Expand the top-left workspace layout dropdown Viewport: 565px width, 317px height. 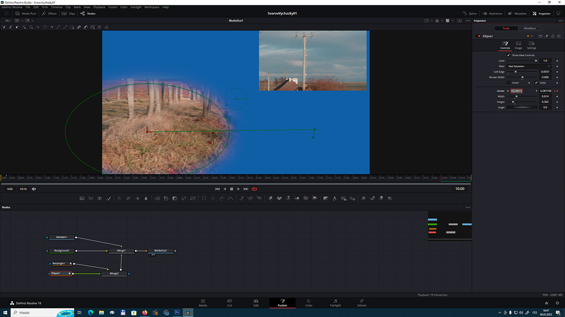(x=7, y=14)
